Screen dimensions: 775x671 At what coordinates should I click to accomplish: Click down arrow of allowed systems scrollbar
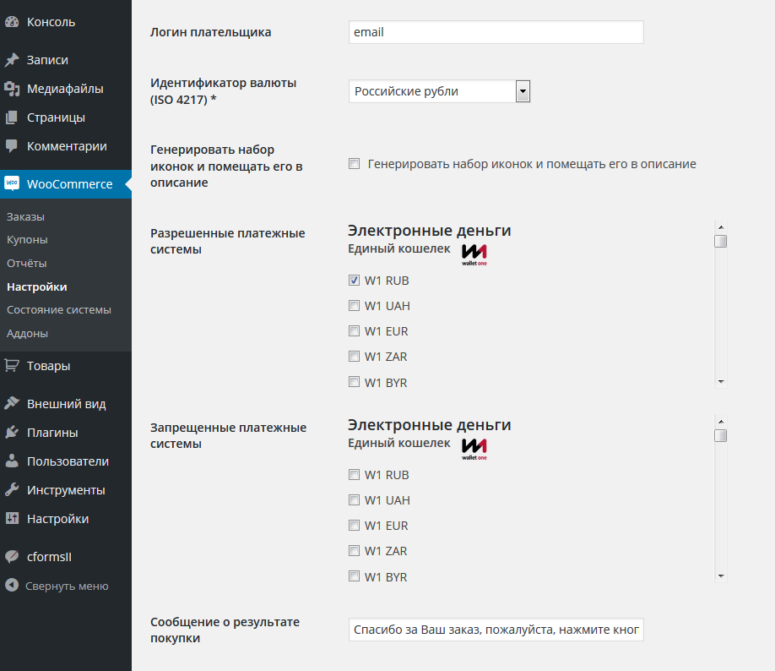(x=721, y=381)
